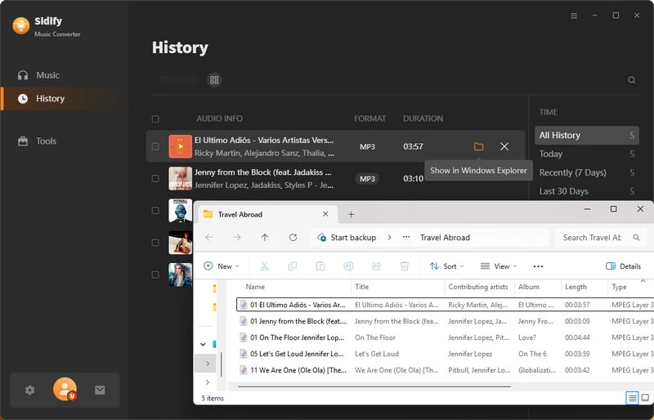Expand the highlighted navigation tree chevron
The image size is (654, 420).
point(208,364)
